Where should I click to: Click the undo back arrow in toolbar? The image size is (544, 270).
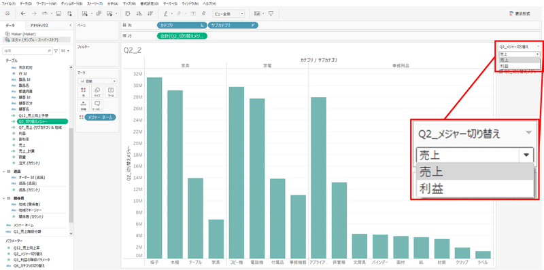click(x=23, y=14)
